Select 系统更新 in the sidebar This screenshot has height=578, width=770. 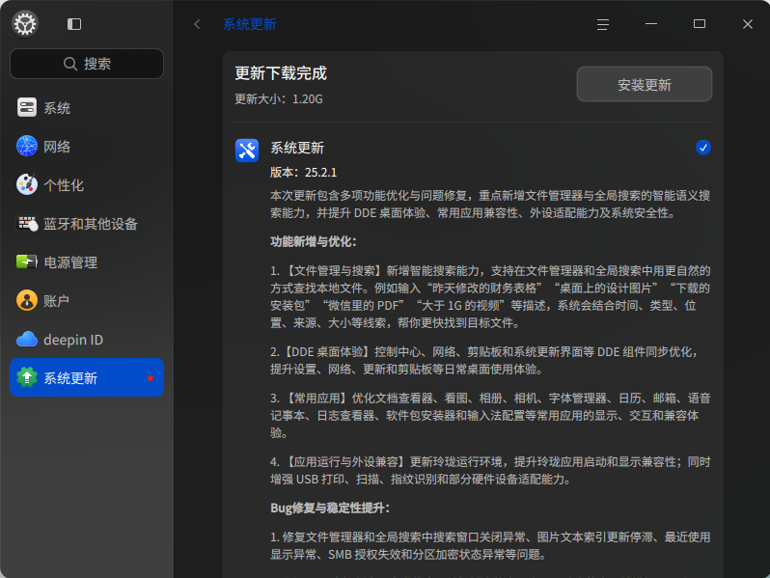pos(87,377)
